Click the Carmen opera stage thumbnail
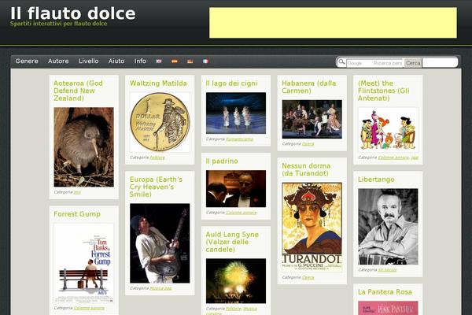 312,119
